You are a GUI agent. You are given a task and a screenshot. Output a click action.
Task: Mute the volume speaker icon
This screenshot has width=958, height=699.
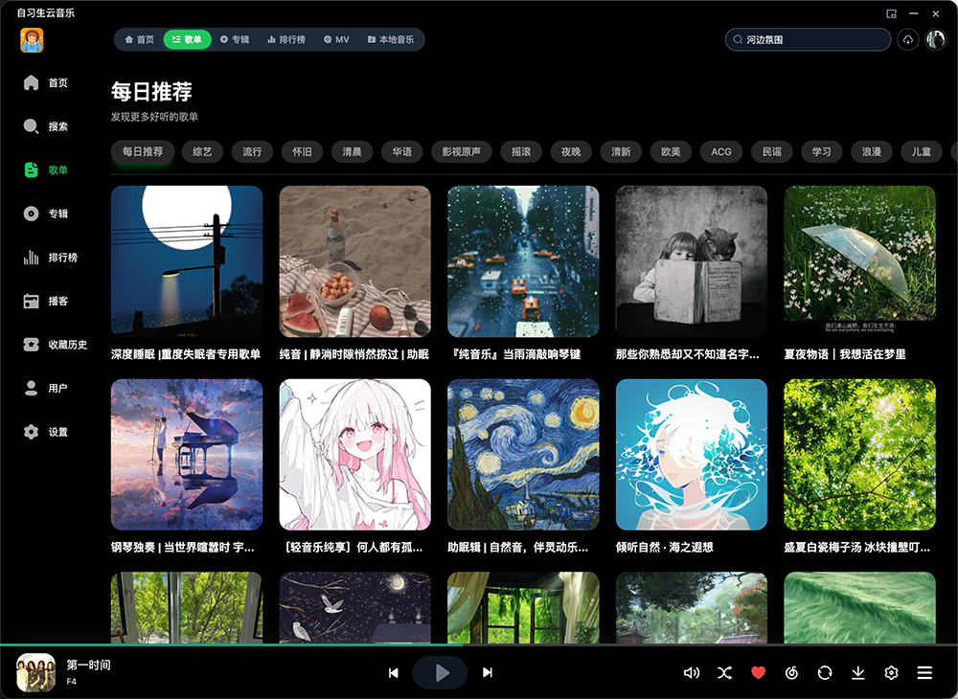pos(691,673)
